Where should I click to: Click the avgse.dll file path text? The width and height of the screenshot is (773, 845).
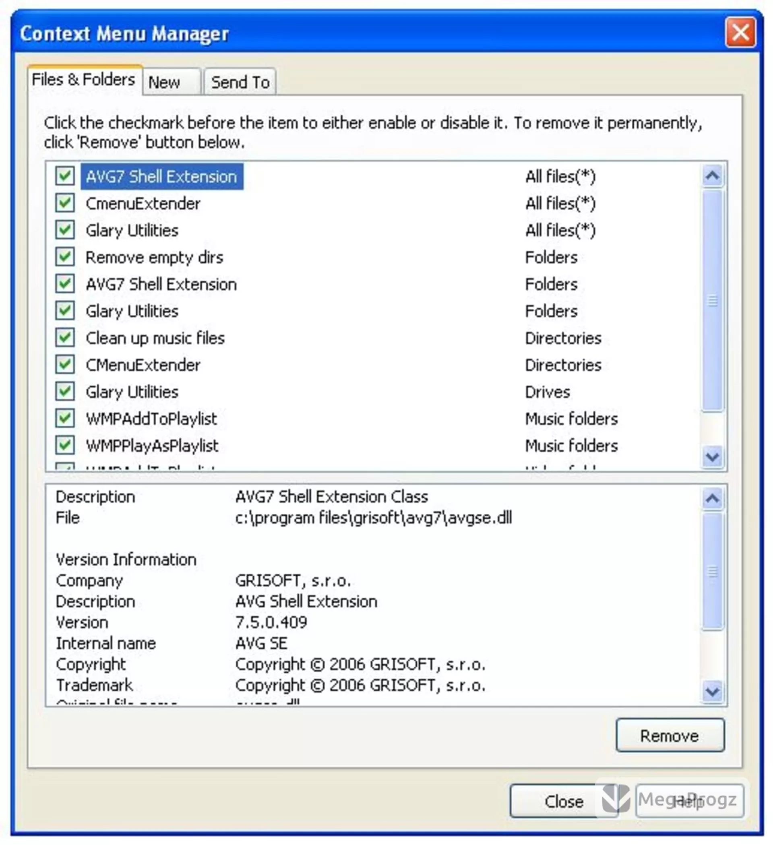click(x=374, y=518)
